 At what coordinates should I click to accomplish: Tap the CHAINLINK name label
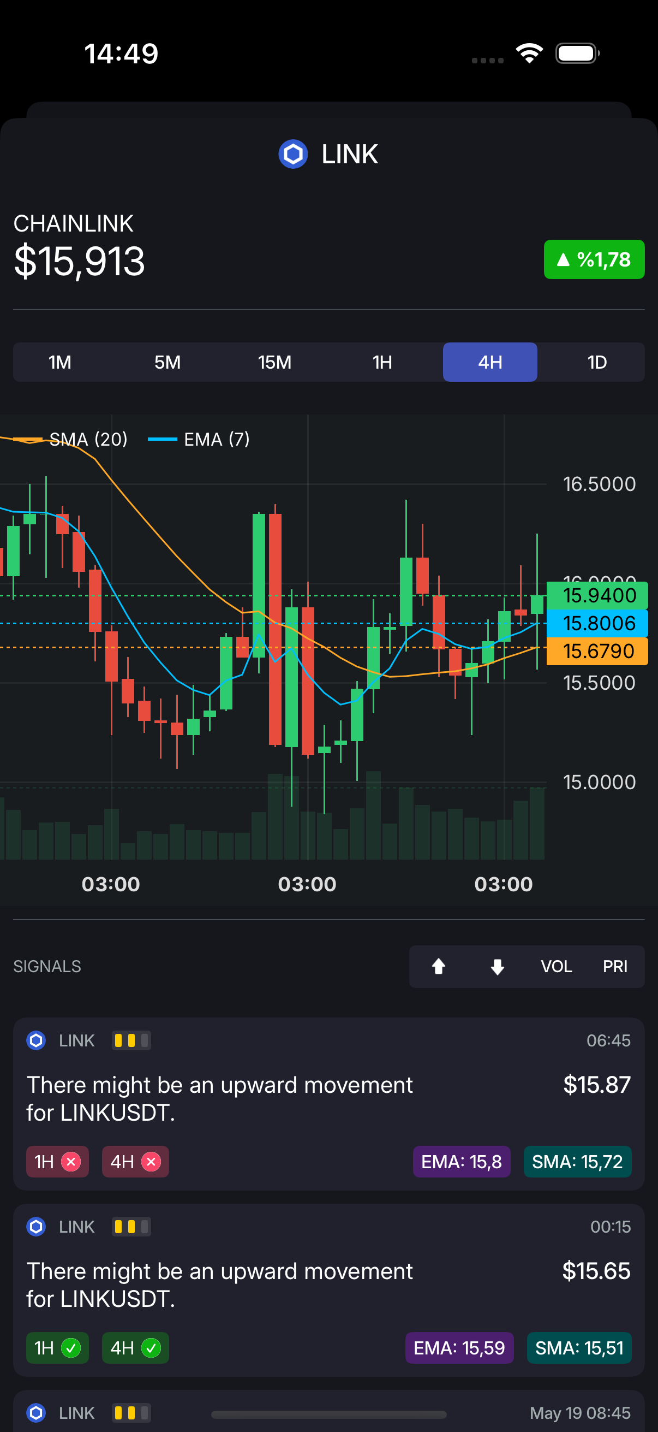pos(73,224)
